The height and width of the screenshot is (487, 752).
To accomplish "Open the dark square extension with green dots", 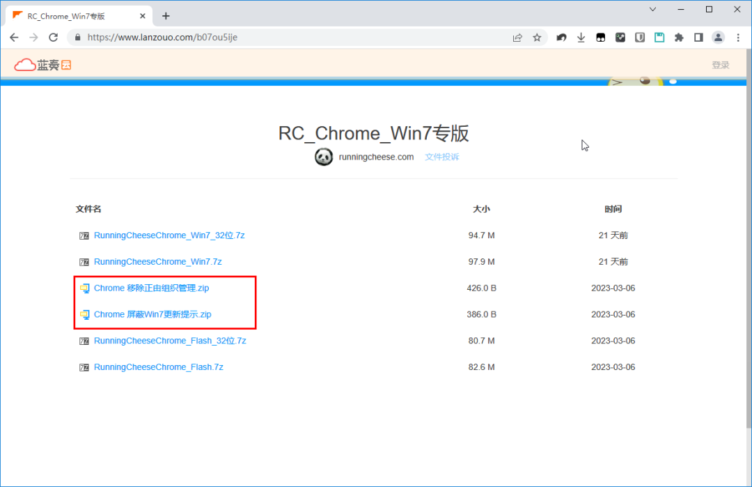I will click(x=620, y=38).
